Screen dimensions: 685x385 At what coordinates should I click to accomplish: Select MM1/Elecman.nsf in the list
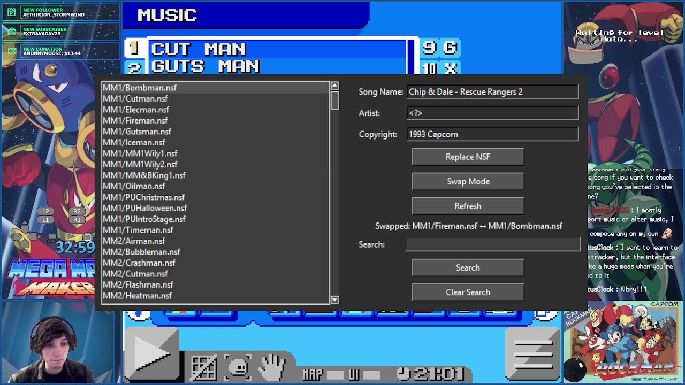pyautogui.click(x=216, y=110)
